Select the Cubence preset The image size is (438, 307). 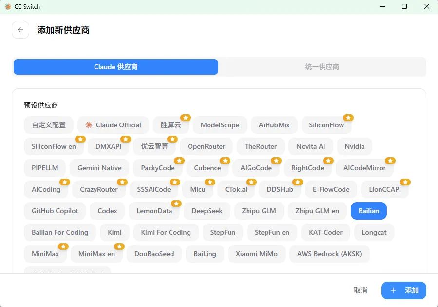click(208, 168)
